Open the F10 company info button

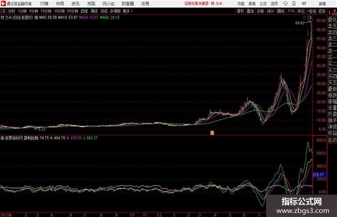click(291, 11)
